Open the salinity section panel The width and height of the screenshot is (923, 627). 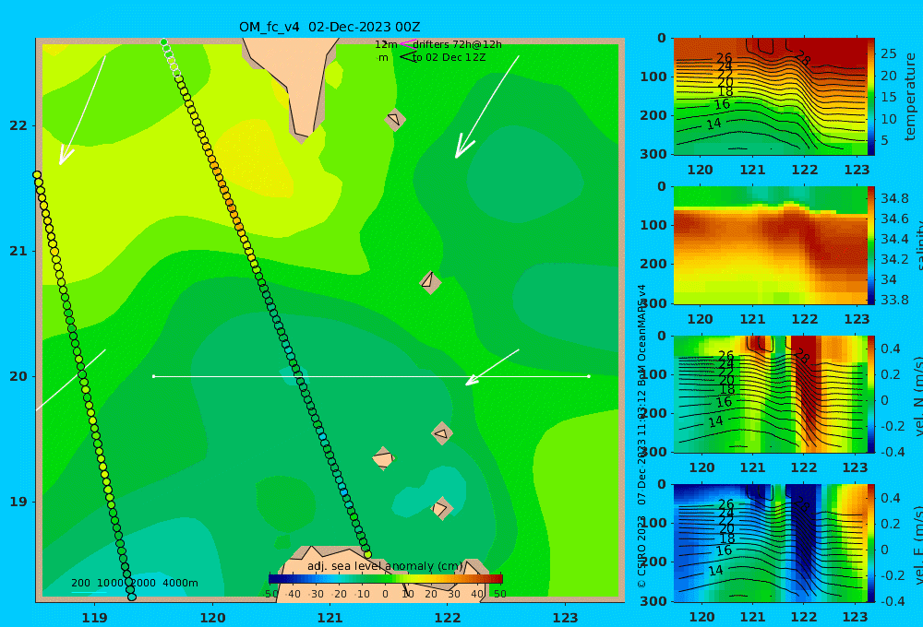pos(770,245)
